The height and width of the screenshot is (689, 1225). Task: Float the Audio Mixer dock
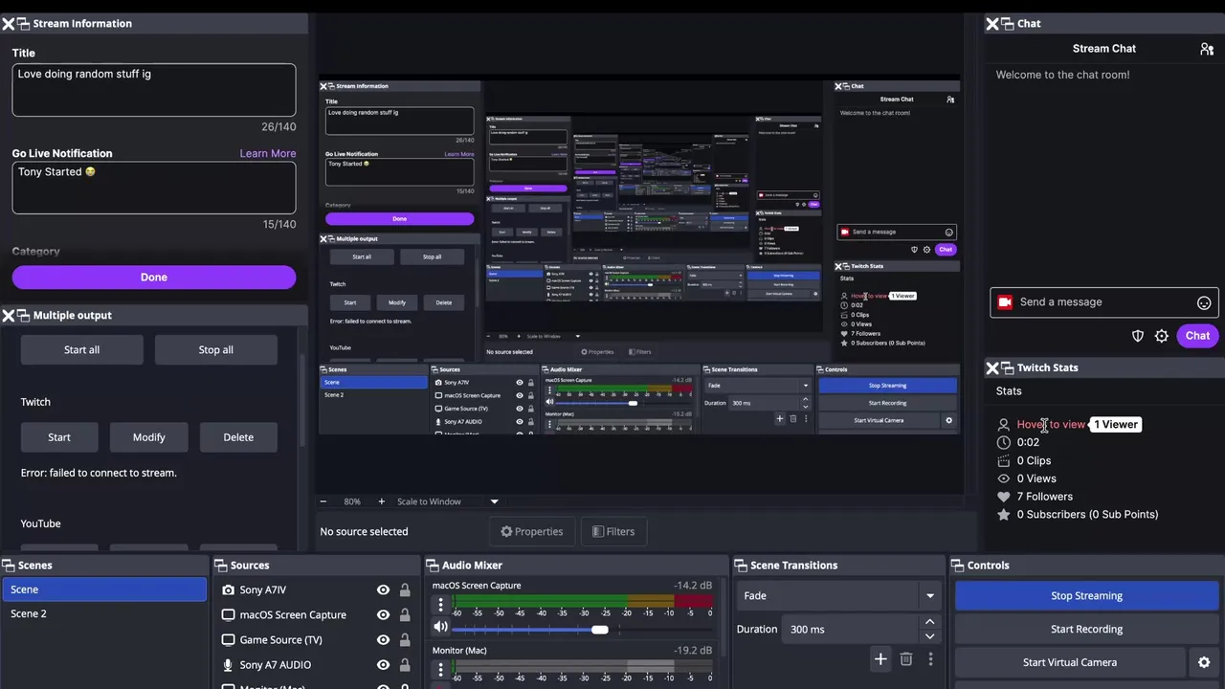[433, 566]
